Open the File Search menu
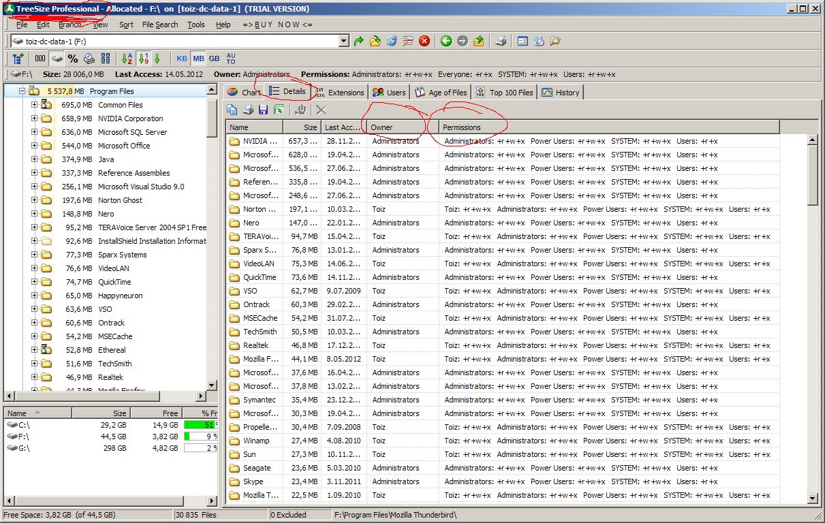Viewport: 825px width, 523px height. click(160, 25)
